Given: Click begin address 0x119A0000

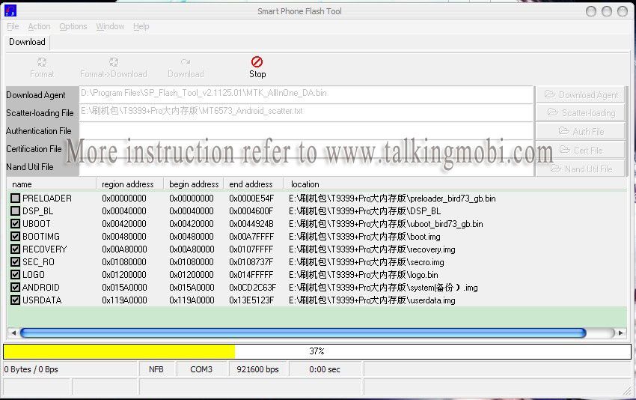Looking at the screenshot, I should point(192,300).
